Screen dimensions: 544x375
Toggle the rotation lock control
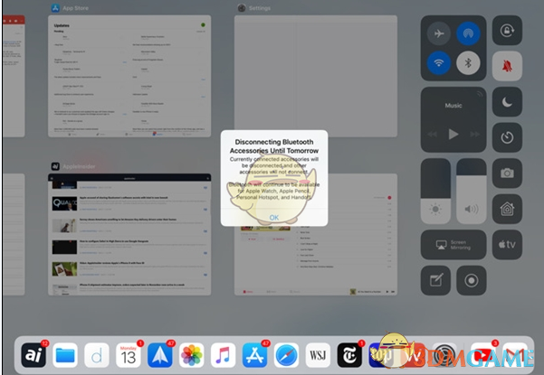(507, 31)
